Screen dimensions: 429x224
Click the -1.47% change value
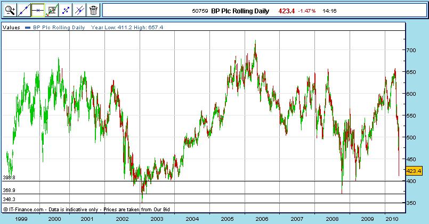click(x=307, y=11)
